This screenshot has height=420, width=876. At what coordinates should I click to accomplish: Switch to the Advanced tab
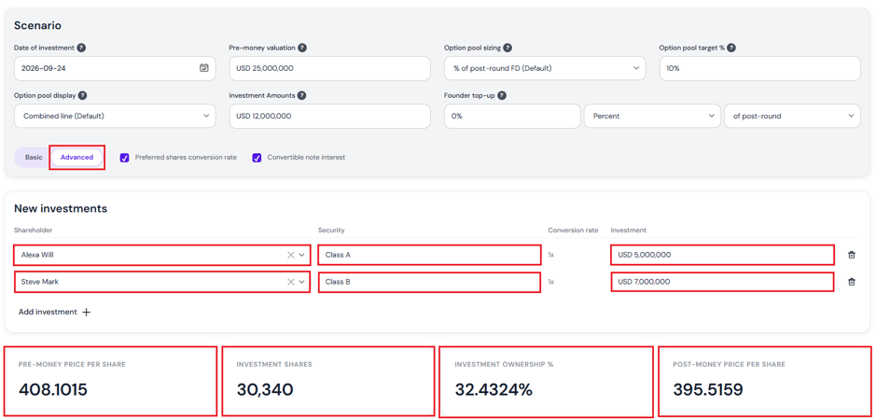77,157
